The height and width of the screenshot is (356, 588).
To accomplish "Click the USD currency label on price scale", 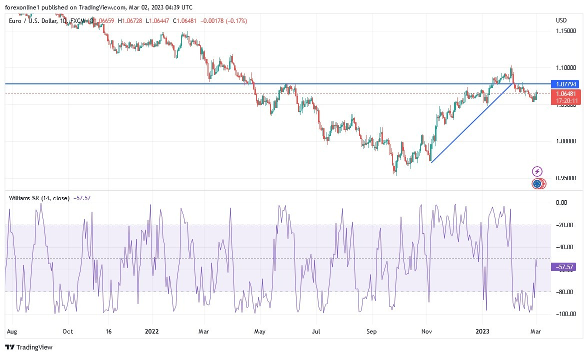I will 560,20.
